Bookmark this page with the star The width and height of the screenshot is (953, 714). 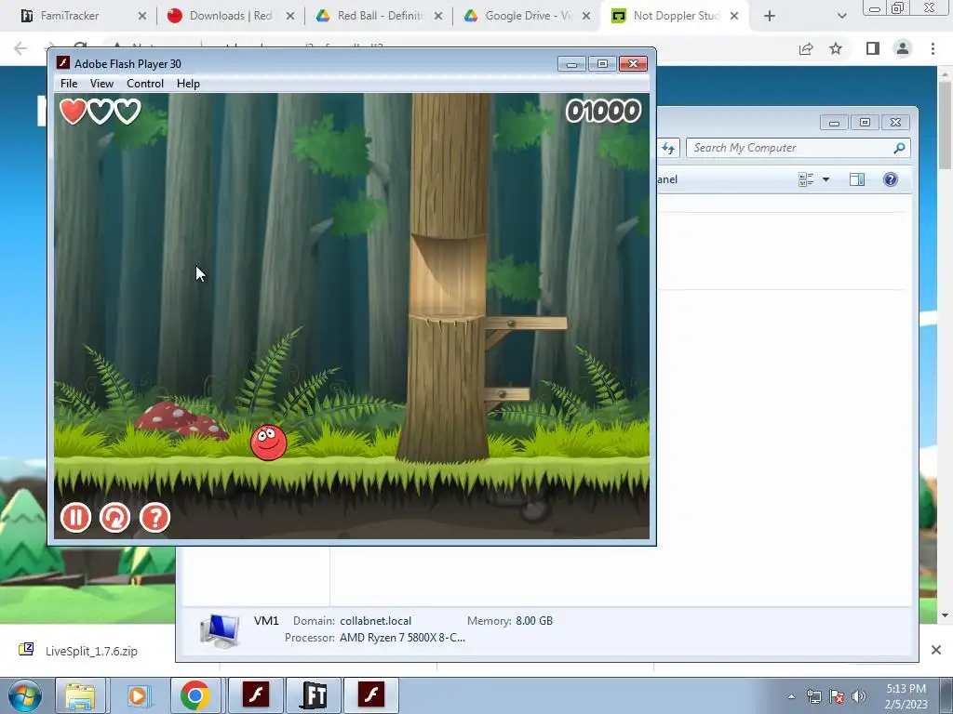point(836,48)
